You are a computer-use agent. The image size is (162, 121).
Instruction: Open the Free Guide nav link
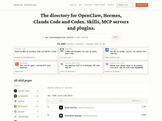pyautogui.click(x=100, y=5)
